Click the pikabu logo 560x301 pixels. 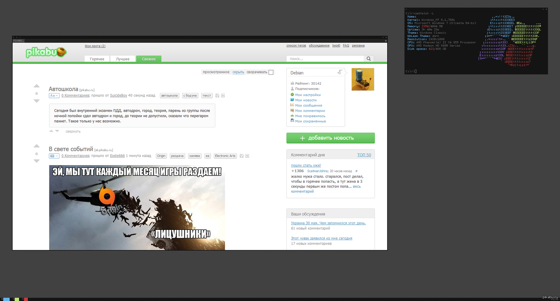tap(45, 52)
